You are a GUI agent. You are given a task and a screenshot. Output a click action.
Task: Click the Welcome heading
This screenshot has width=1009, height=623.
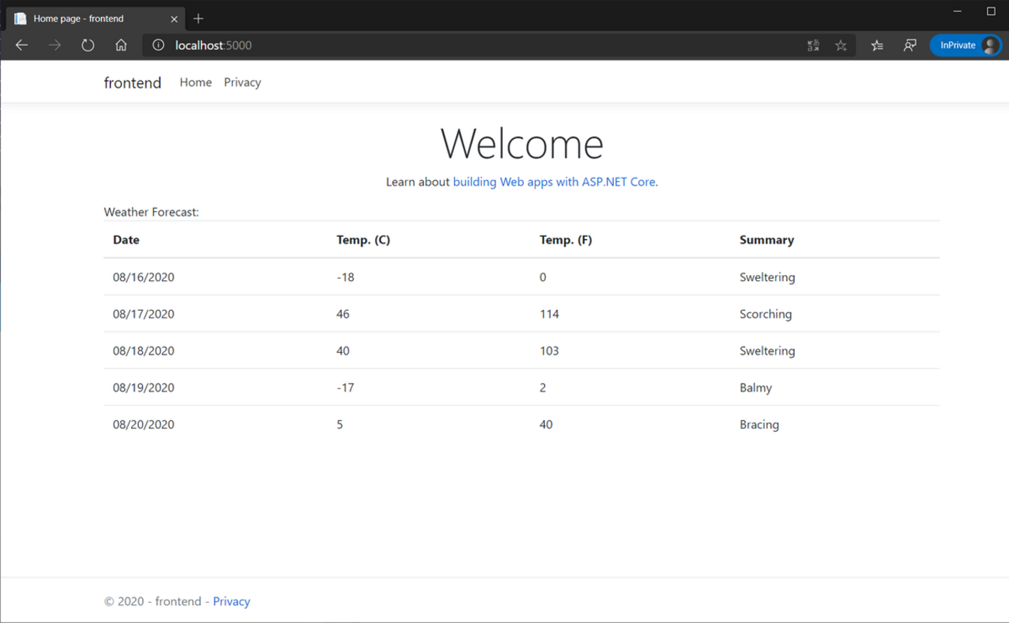coord(522,144)
